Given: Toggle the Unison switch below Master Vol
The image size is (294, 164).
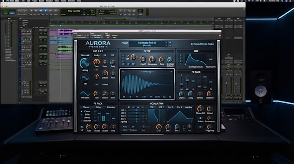Looking at the screenshot, I should tap(200, 118).
